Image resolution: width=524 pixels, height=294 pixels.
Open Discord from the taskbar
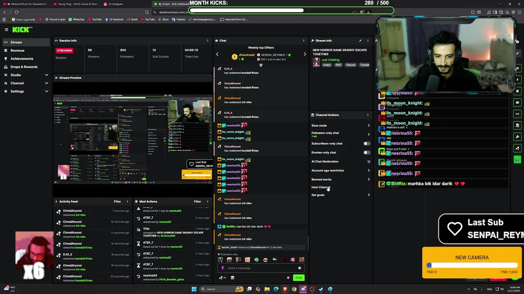pyautogui.click(x=303, y=289)
